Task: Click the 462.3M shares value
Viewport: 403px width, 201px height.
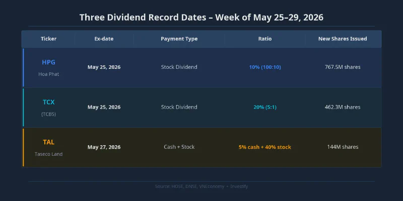Action: point(343,107)
